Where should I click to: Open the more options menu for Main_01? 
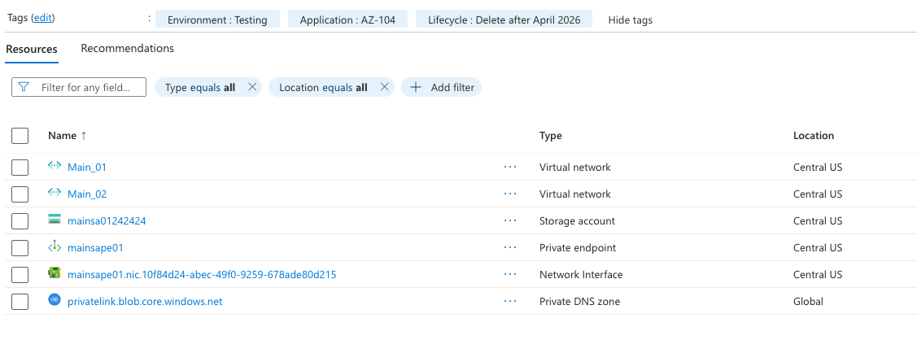(510, 167)
